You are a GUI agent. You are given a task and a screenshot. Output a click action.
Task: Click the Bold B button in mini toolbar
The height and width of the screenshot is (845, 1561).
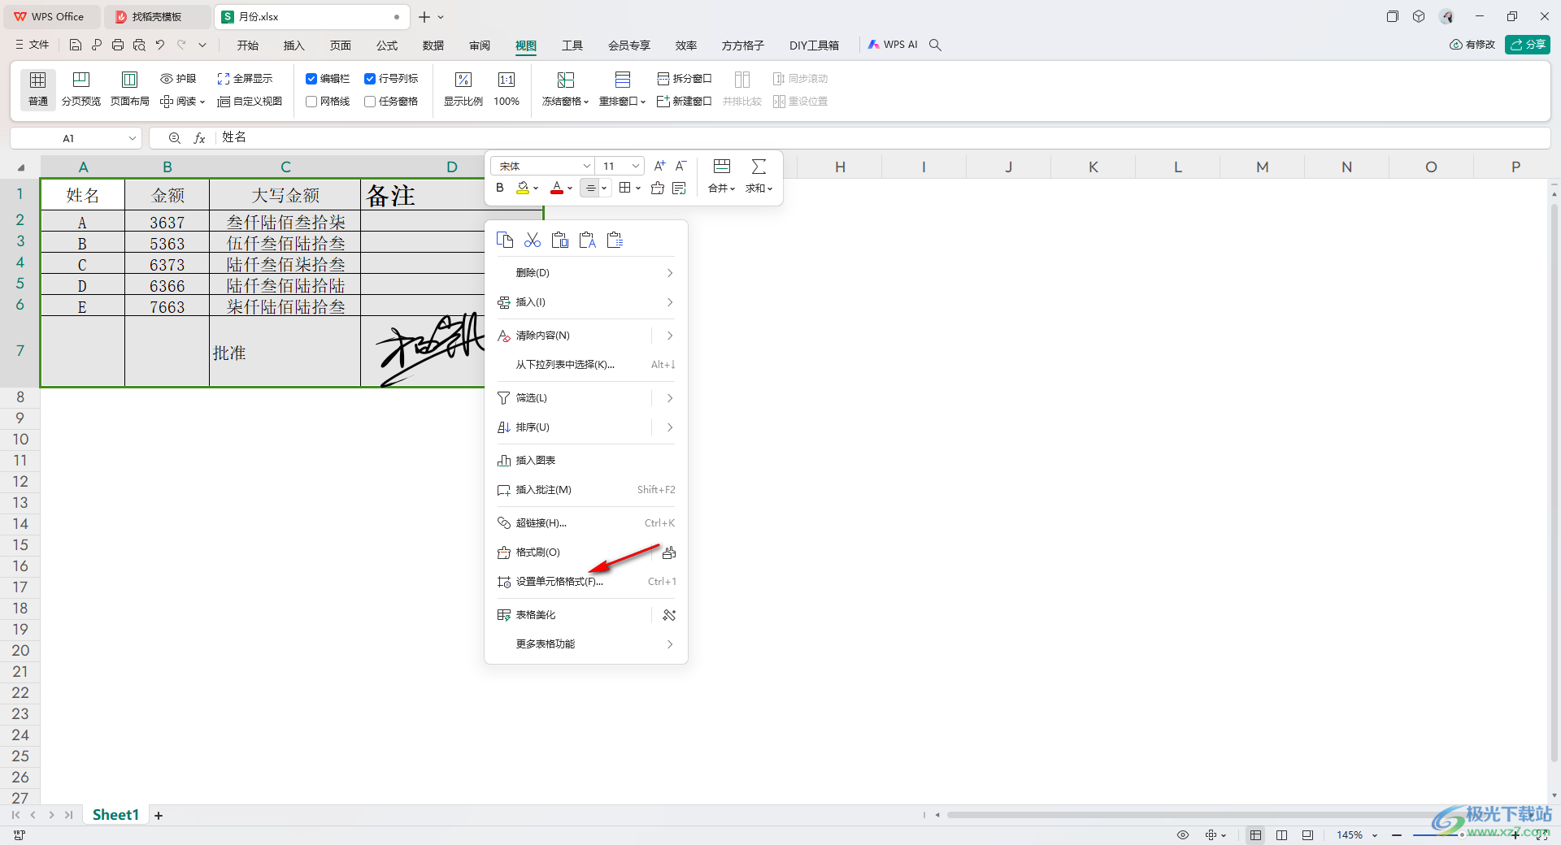500,188
